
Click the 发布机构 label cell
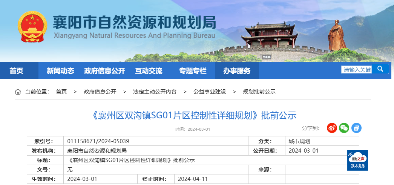click(45, 151)
